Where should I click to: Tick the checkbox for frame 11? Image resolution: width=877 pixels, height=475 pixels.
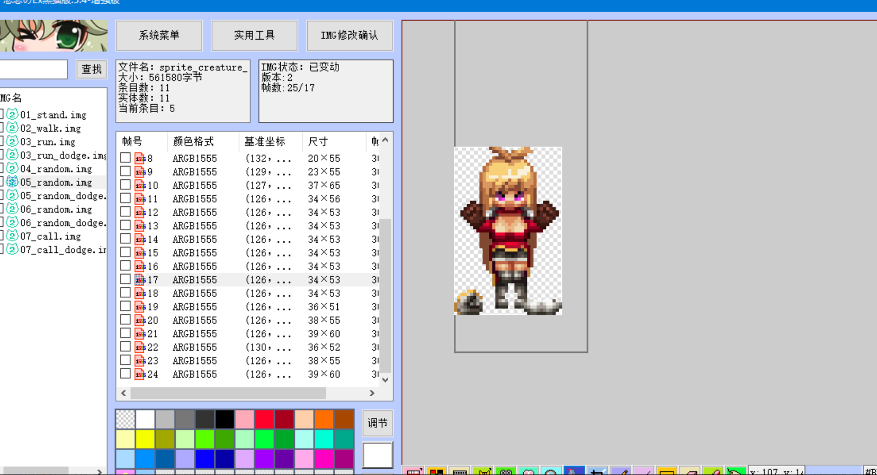click(126, 198)
